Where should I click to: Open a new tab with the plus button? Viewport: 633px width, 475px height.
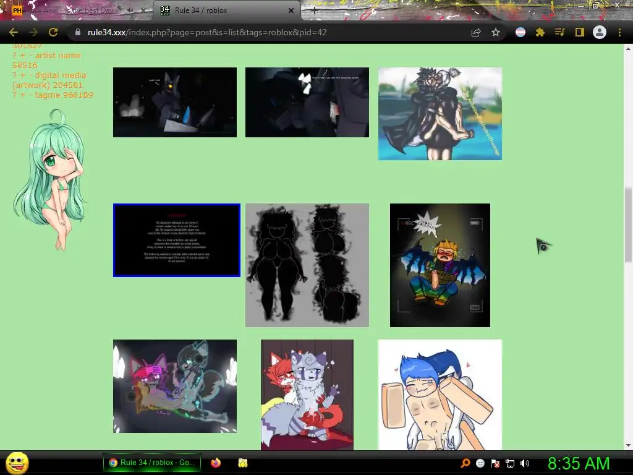pos(315,11)
